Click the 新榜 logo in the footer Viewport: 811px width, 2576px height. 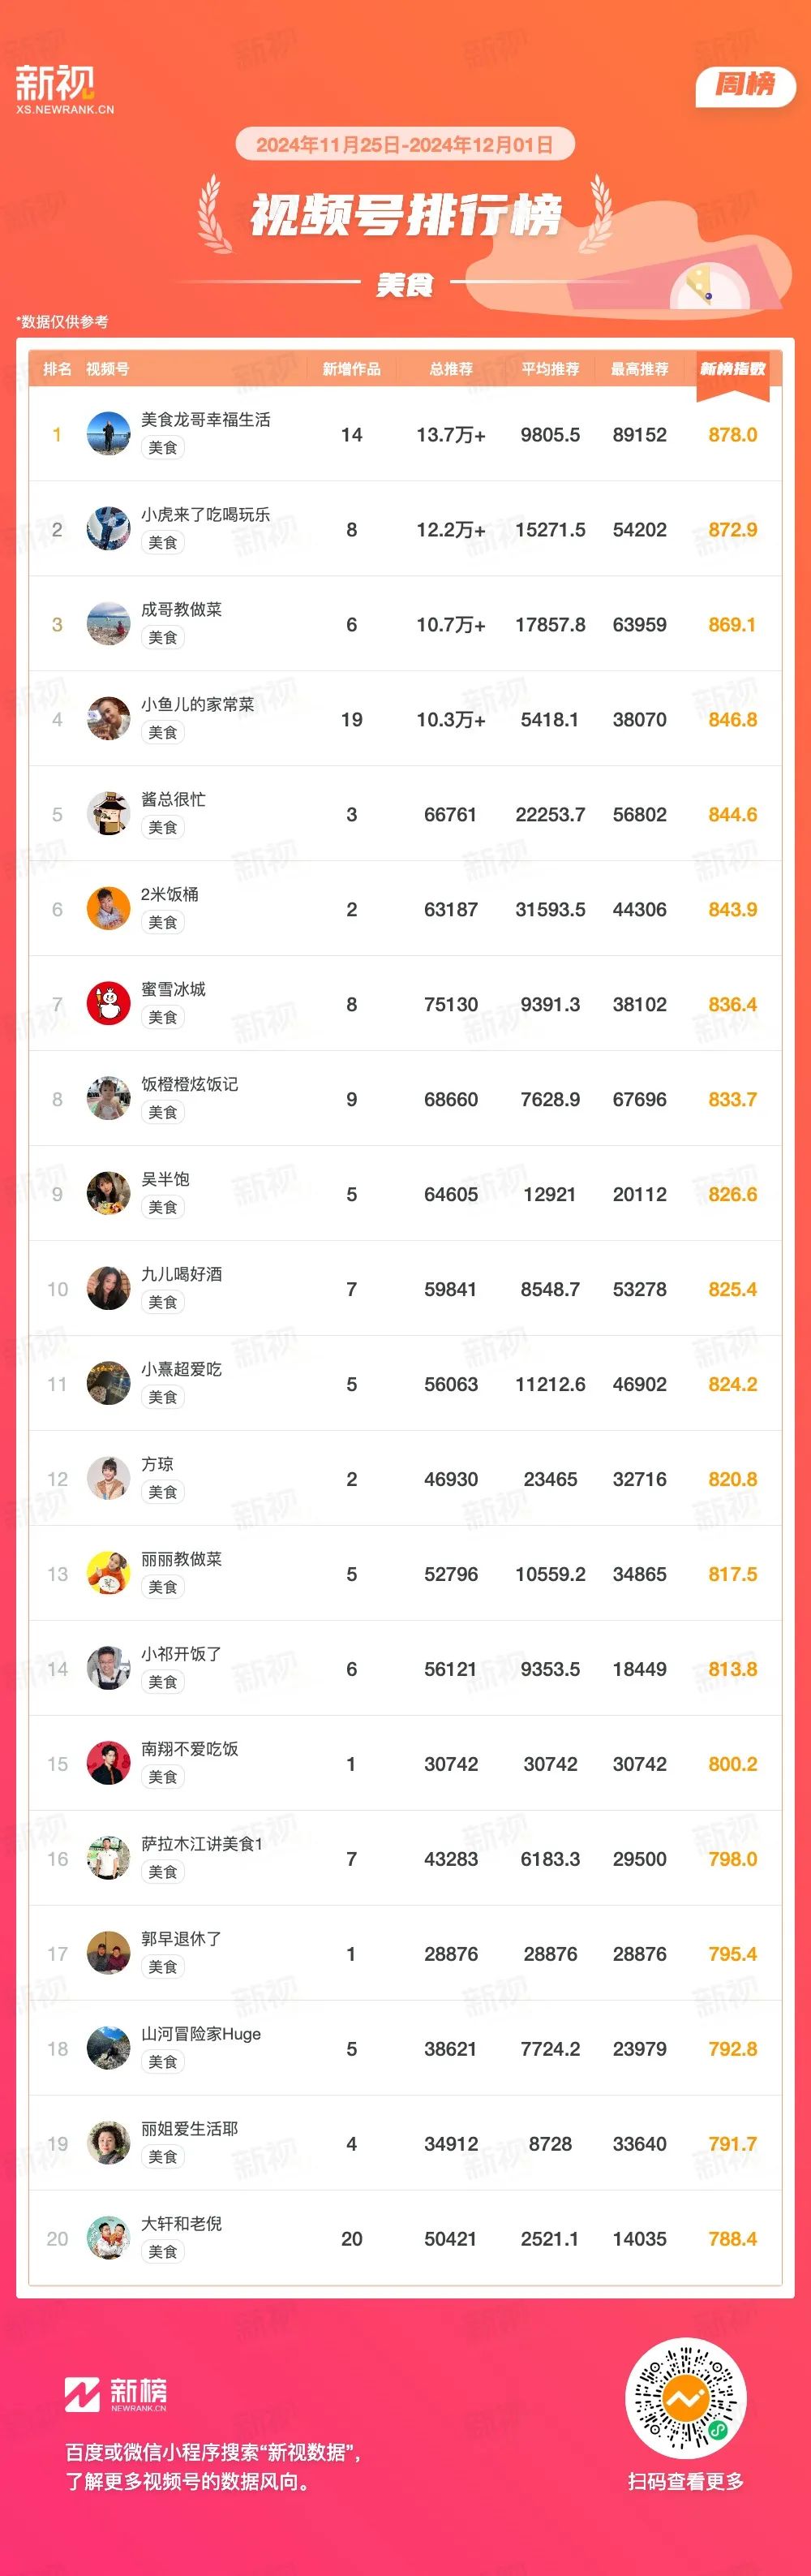[x=116, y=2393]
